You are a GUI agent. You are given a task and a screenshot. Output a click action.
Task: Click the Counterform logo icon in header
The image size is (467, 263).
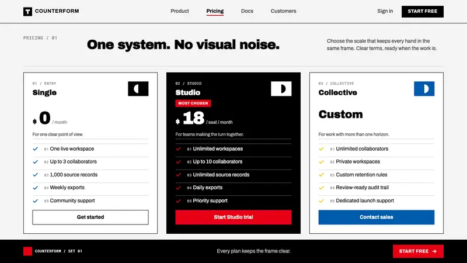(x=27, y=11)
